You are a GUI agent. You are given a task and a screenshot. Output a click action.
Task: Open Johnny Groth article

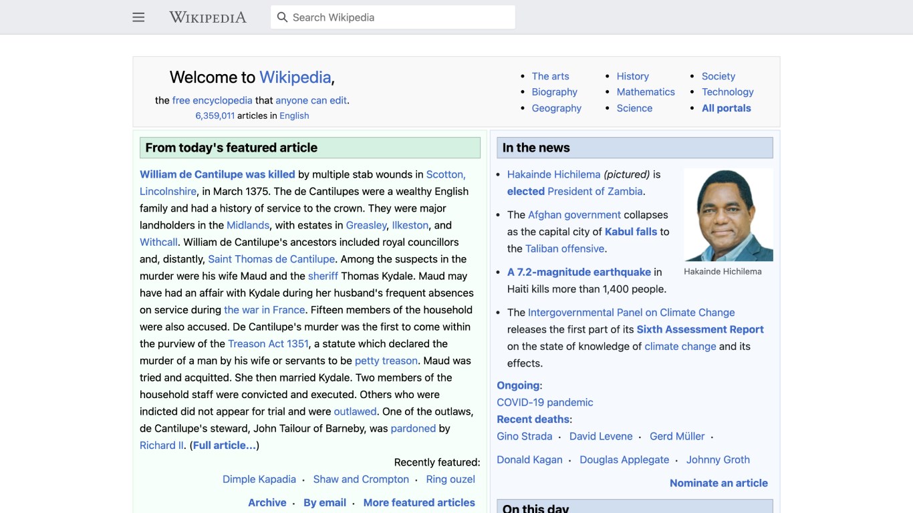(718, 460)
